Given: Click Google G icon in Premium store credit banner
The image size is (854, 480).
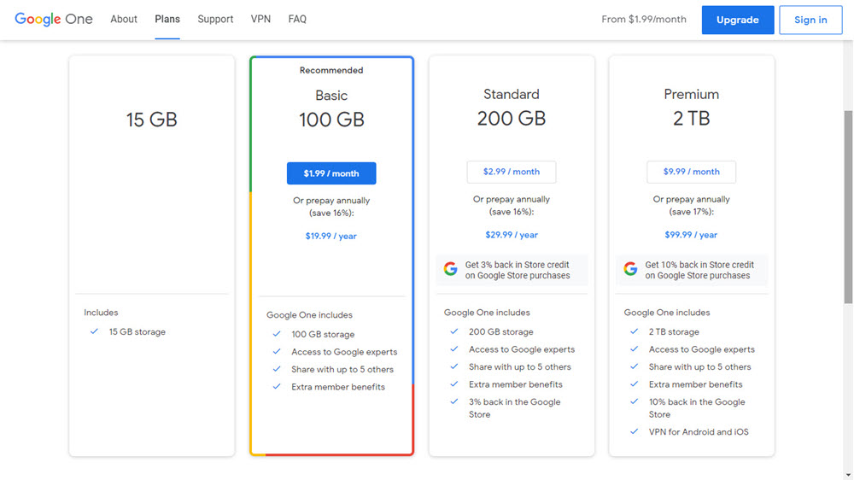Looking at the screenshot, I should click(x=630, y=268).
